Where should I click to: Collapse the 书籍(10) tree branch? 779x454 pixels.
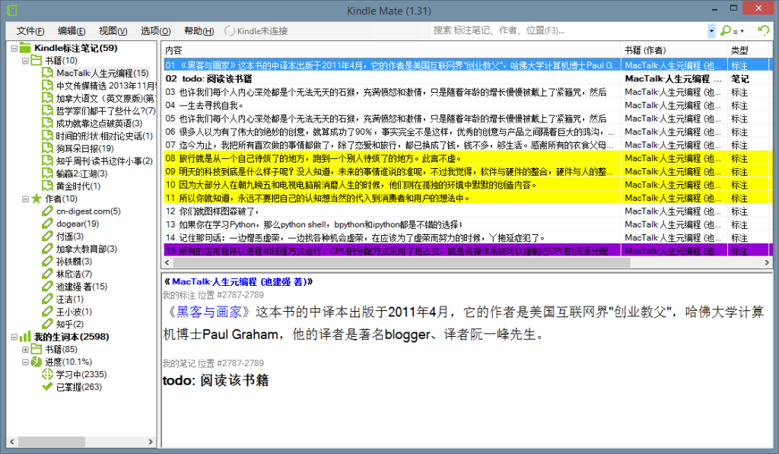click(25, 61)
